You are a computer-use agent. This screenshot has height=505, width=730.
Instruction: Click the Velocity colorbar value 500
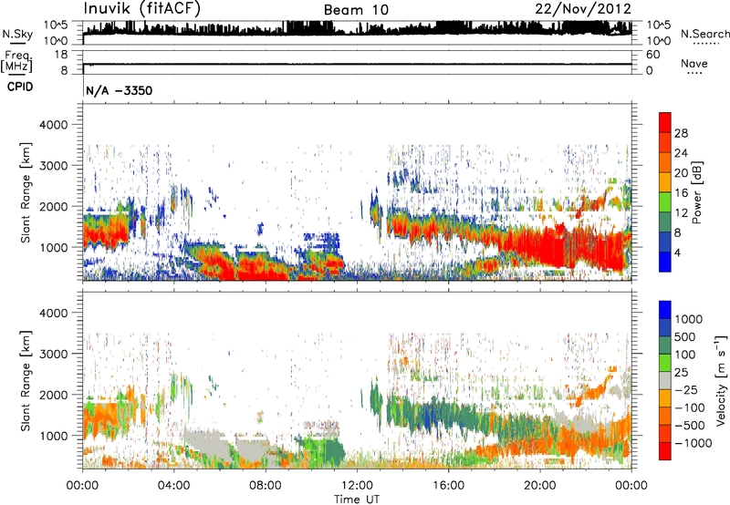click(x=685, y=336)
